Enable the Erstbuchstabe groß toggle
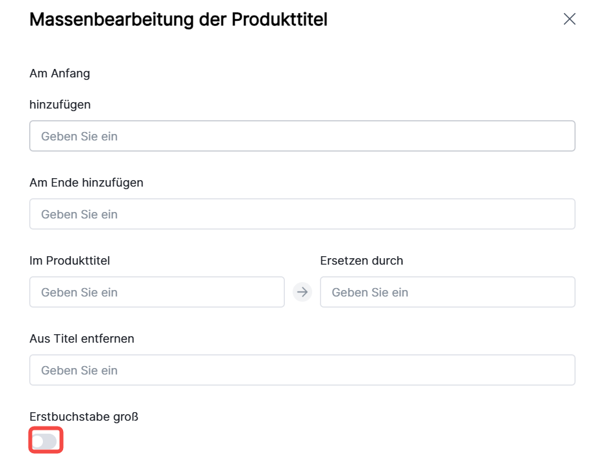 pos(46,441)
